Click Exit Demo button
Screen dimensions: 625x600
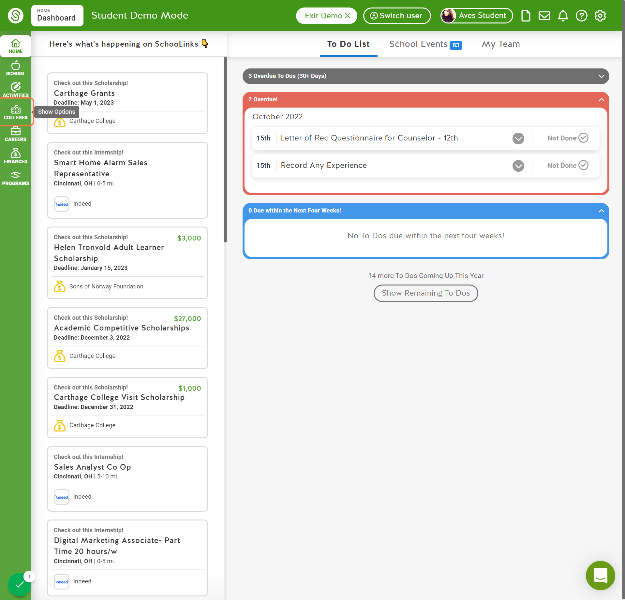(x=326, y=16)
